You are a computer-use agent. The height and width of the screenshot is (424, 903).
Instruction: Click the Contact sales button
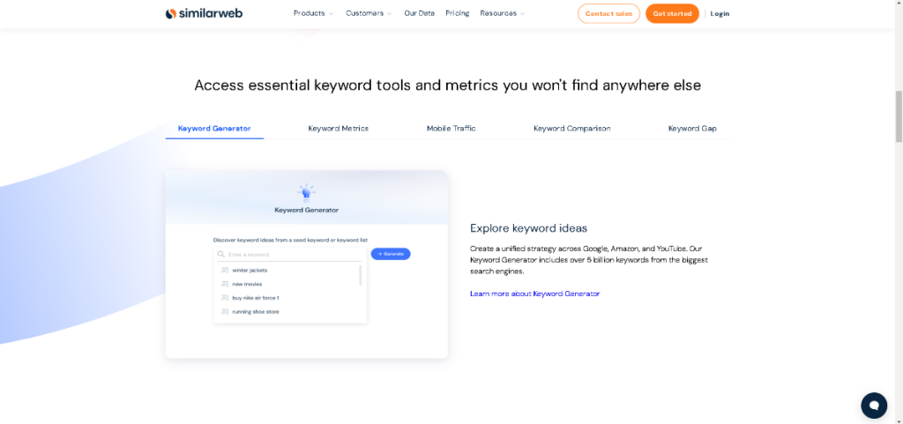pyautogui.click(x=608, y=13)
